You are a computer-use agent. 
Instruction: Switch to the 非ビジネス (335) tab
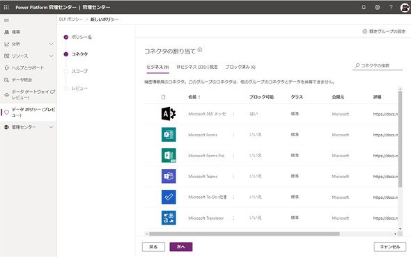pos(197,67)
